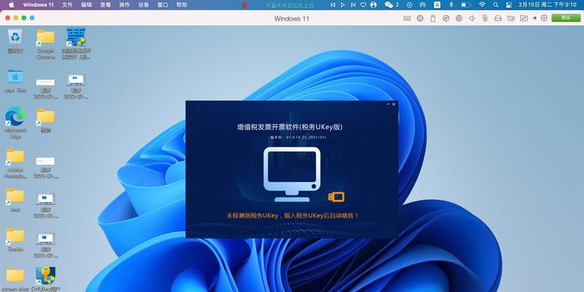Open the 操作 menu
The width and height of the screenshot is (584, 292).
click(x=124, y=5)
